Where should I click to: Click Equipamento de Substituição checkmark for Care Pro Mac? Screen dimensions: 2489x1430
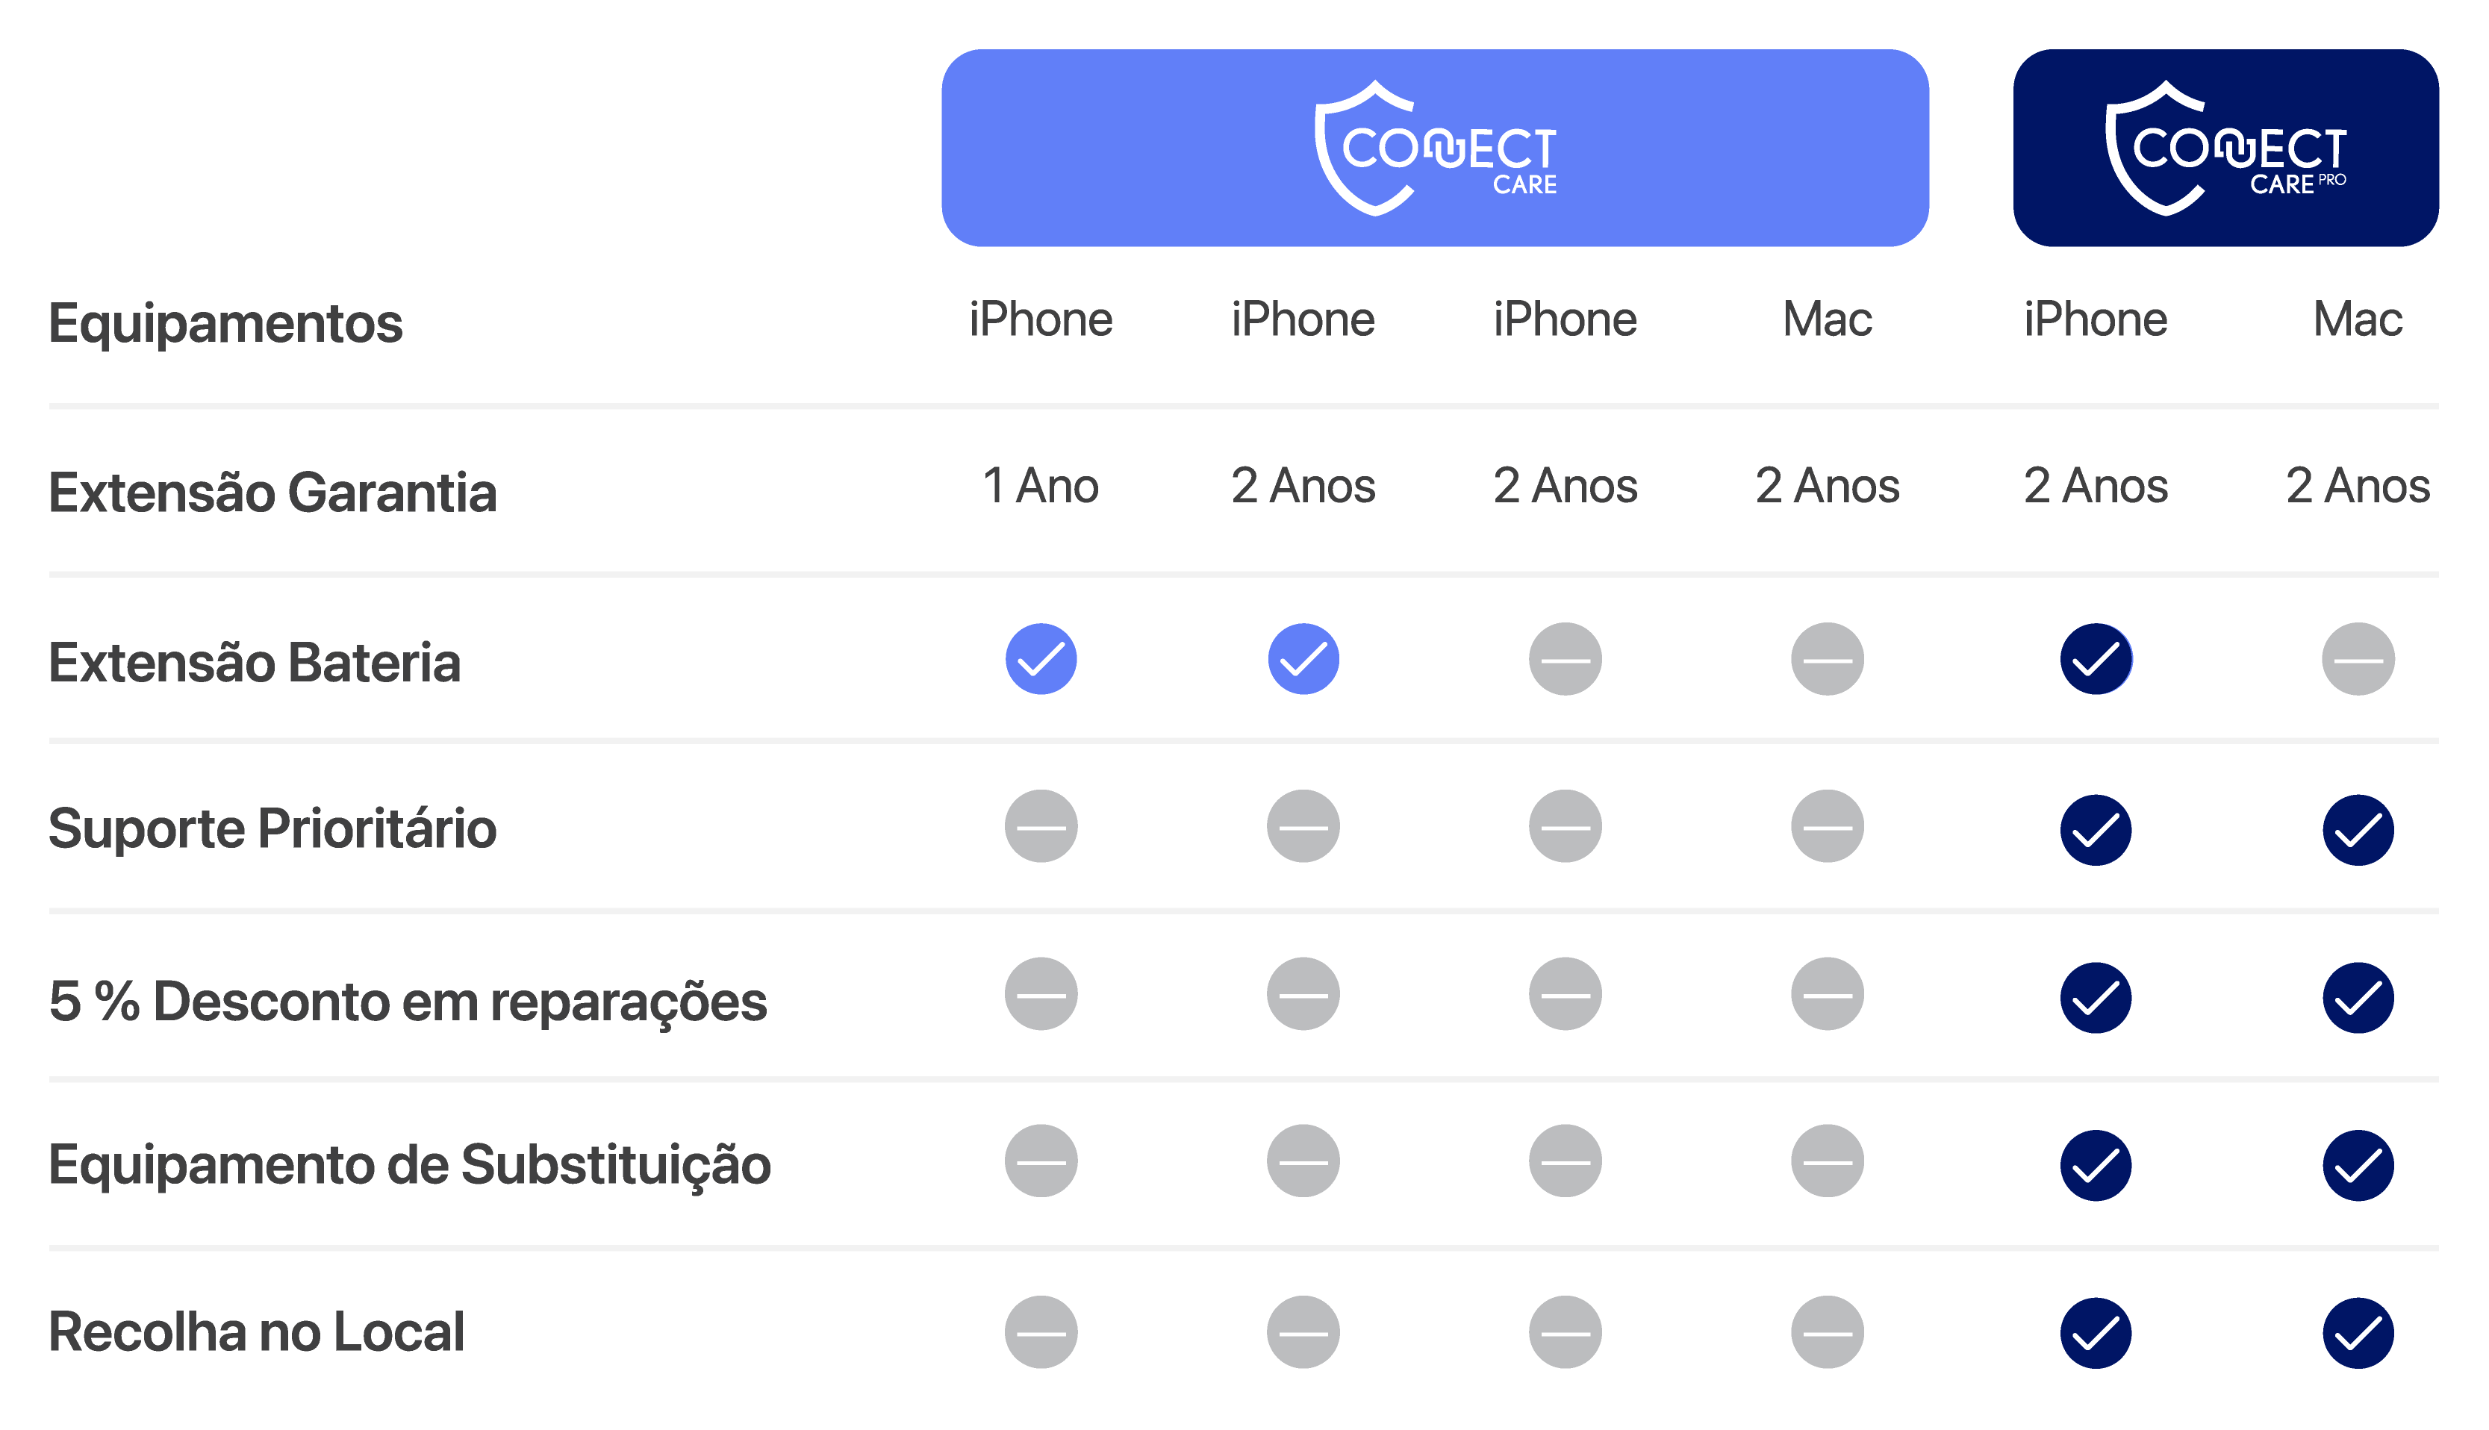[x=2358, y=1166]
